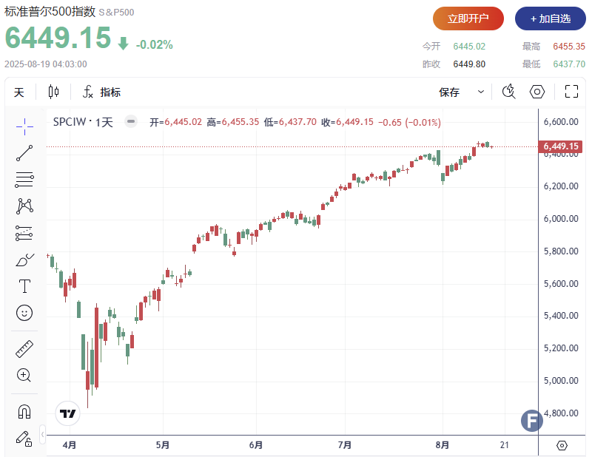Open the emoji icons tool

coord(24,313)
